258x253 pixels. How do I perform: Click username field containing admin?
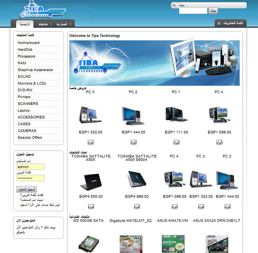tap(30, 167)
